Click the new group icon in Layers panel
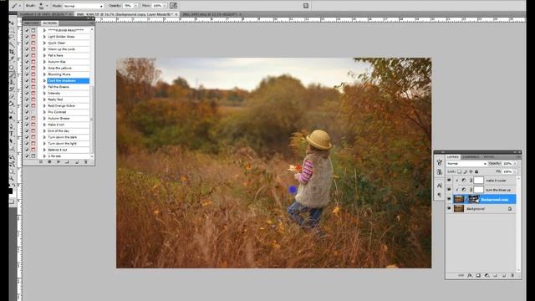This screenshot has width=535, height=301. click(496, 275)
